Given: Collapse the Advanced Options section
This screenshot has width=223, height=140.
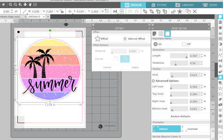Looking at the screenshot, I should click(153, 81).
